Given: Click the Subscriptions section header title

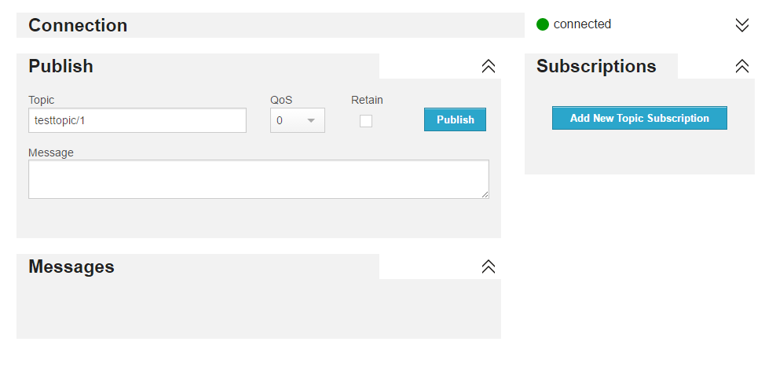Looking at the screenshot, I should (596, 66).
